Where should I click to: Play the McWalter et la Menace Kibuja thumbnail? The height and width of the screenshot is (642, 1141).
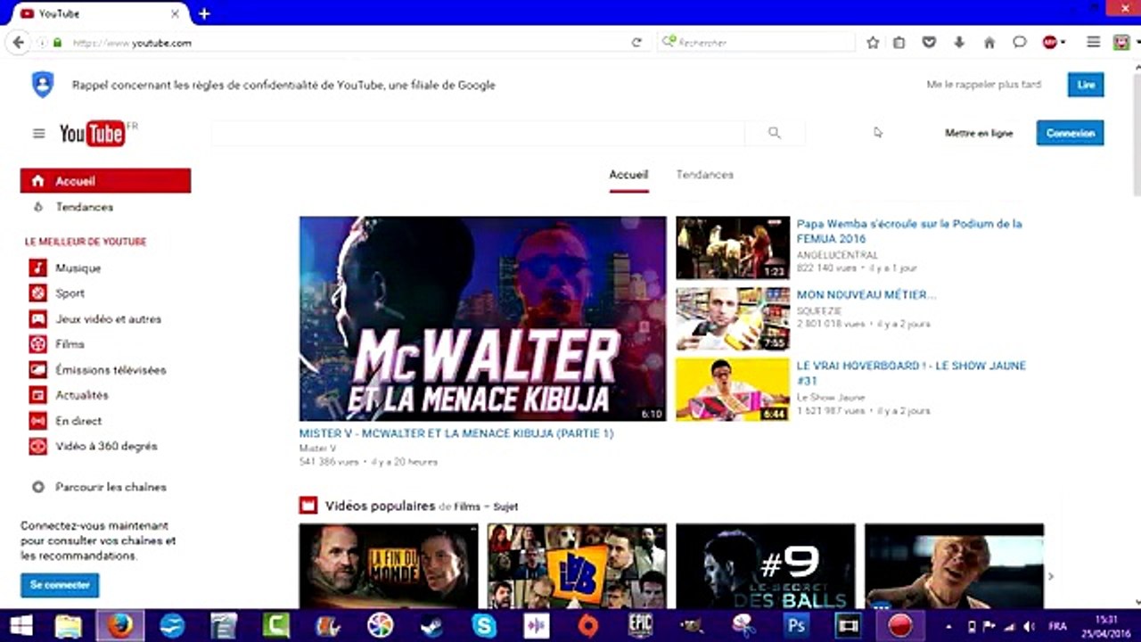[x=482, y=318]
